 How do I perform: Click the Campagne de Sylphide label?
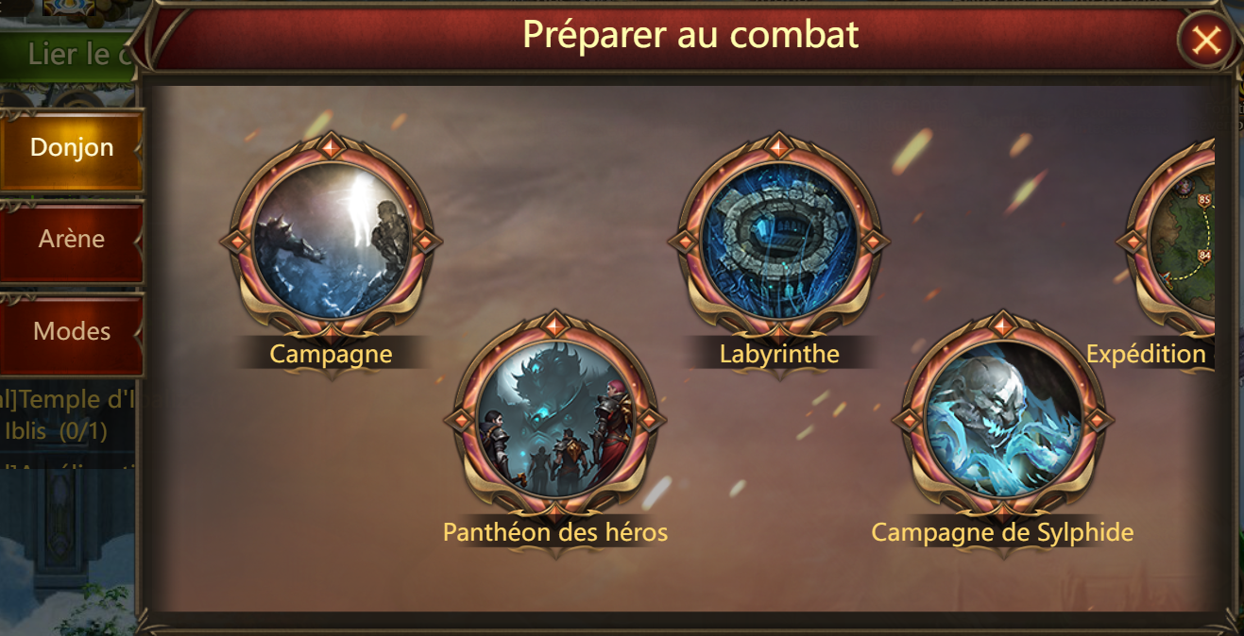[1002, 532]
